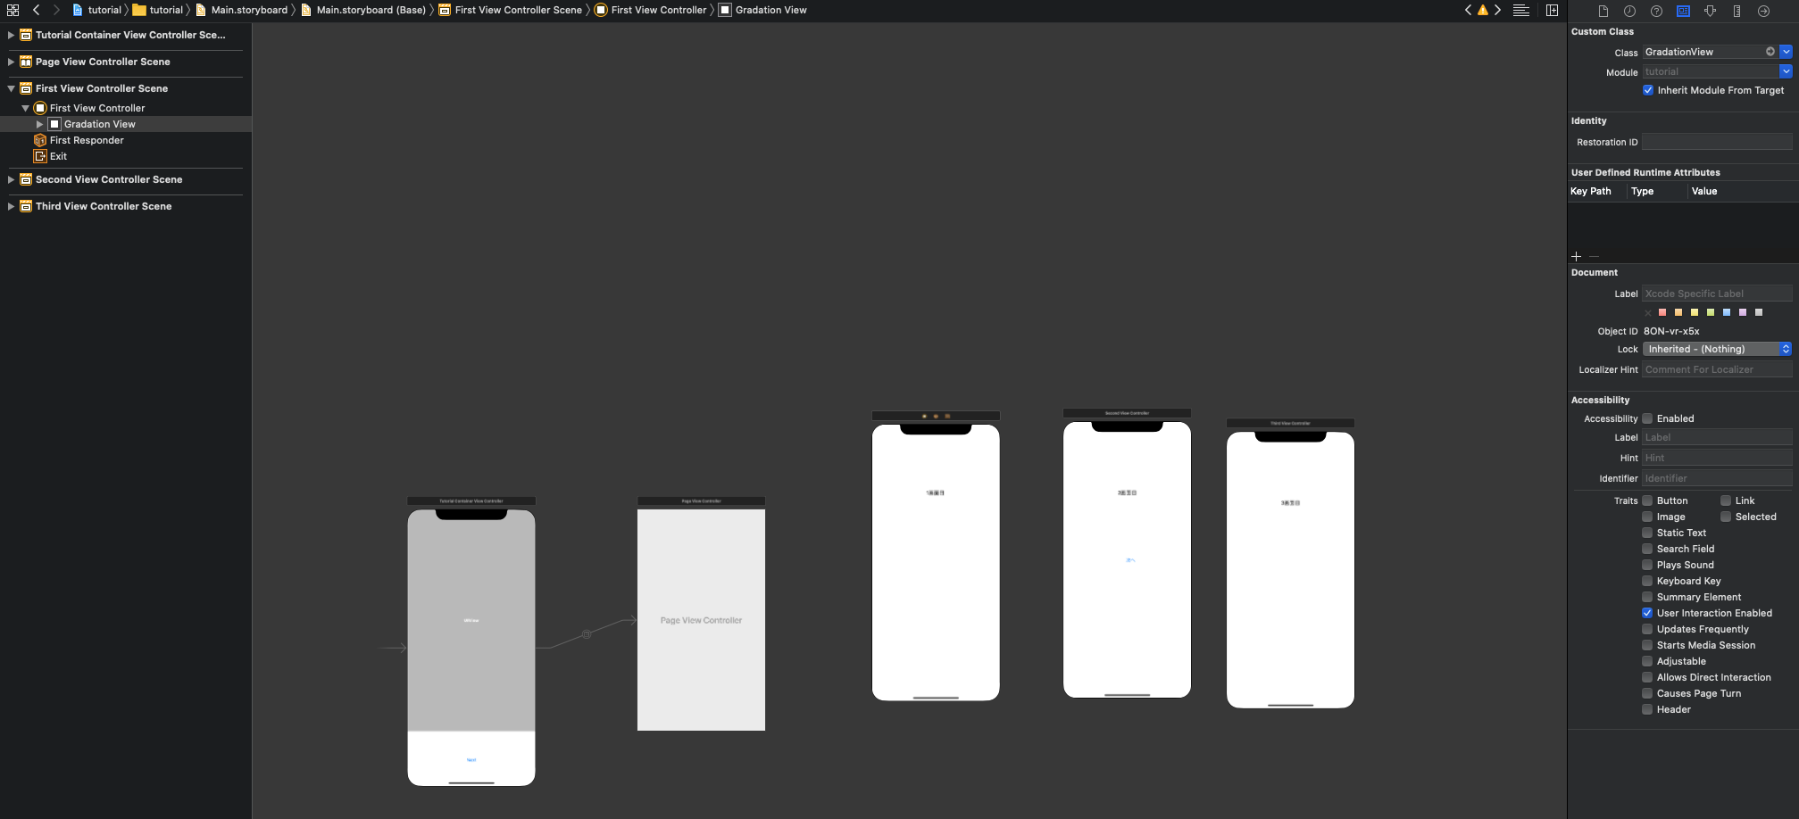Expand Page View Controller Scene
1799x819 pixels.
[x=11, y=62]
